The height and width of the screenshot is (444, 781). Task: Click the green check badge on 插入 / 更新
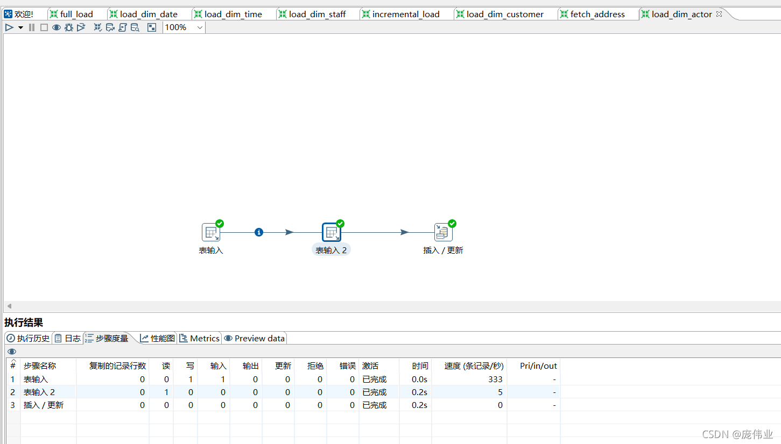tap(452, 224)
